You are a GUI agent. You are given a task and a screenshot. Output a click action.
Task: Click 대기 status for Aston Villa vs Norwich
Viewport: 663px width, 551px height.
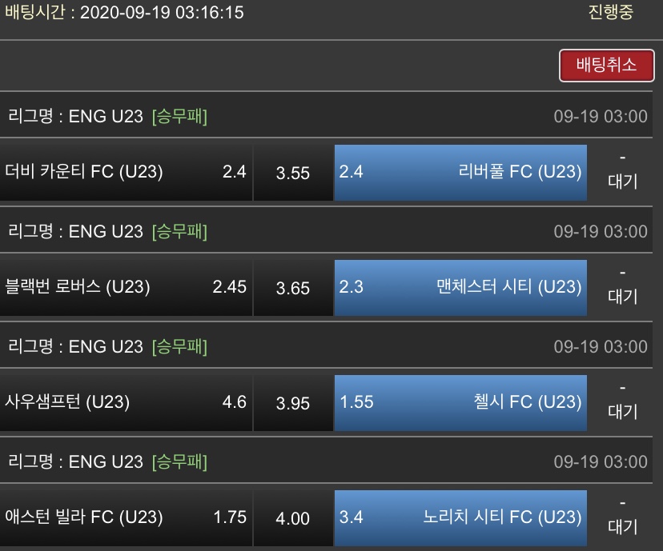[622, 526]
